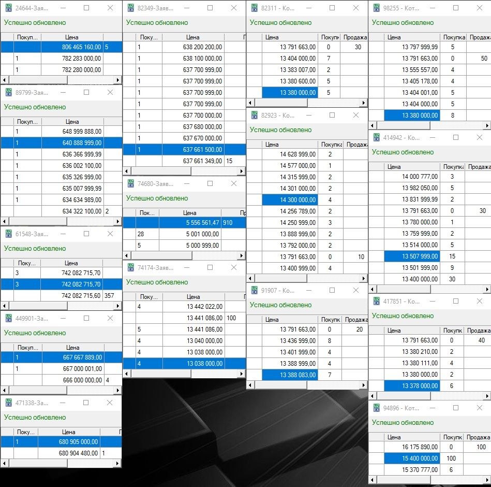Click the title icon of the 91907 window

click(254, 291)
